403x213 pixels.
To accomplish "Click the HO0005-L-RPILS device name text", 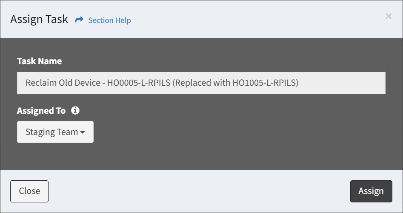I will coord(139,83).
